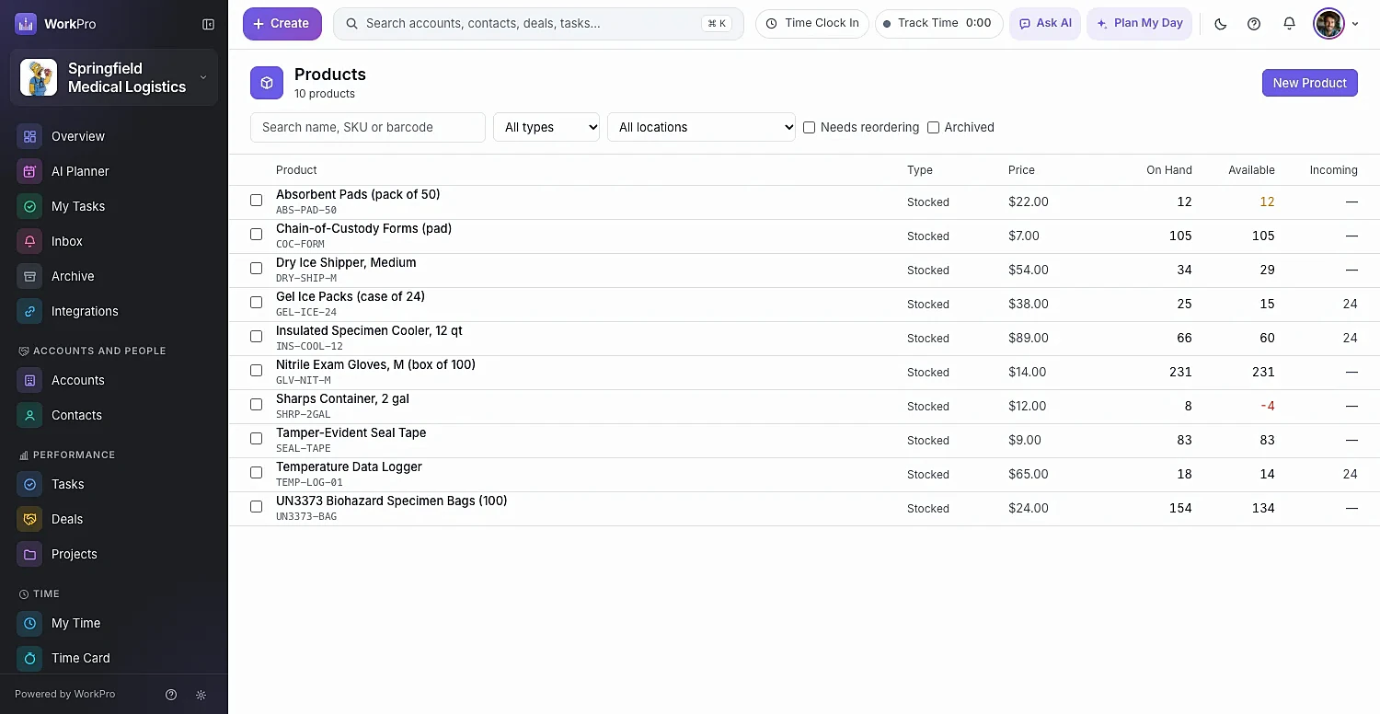Open Archive in the sidebar
1380x714 pixels.
(x=114, y=276)
